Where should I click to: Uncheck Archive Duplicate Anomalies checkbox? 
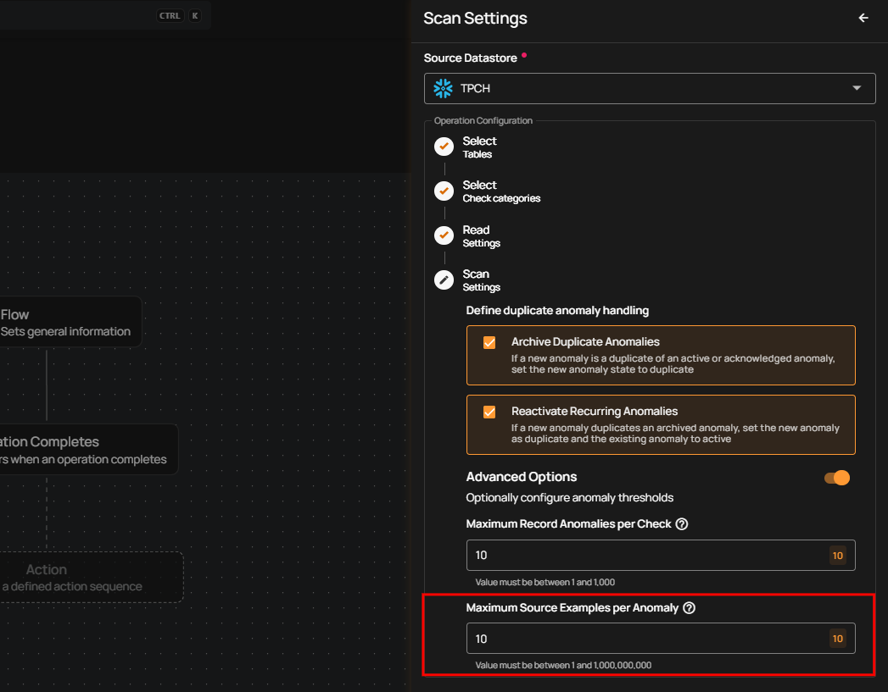[x=489, y=343]
